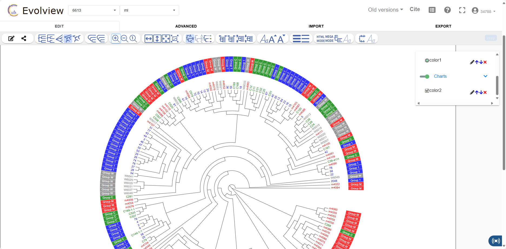Toggle fullscreen mode icon
The width and height of the screenshot is (506, 249).
(x=462, y=10)
